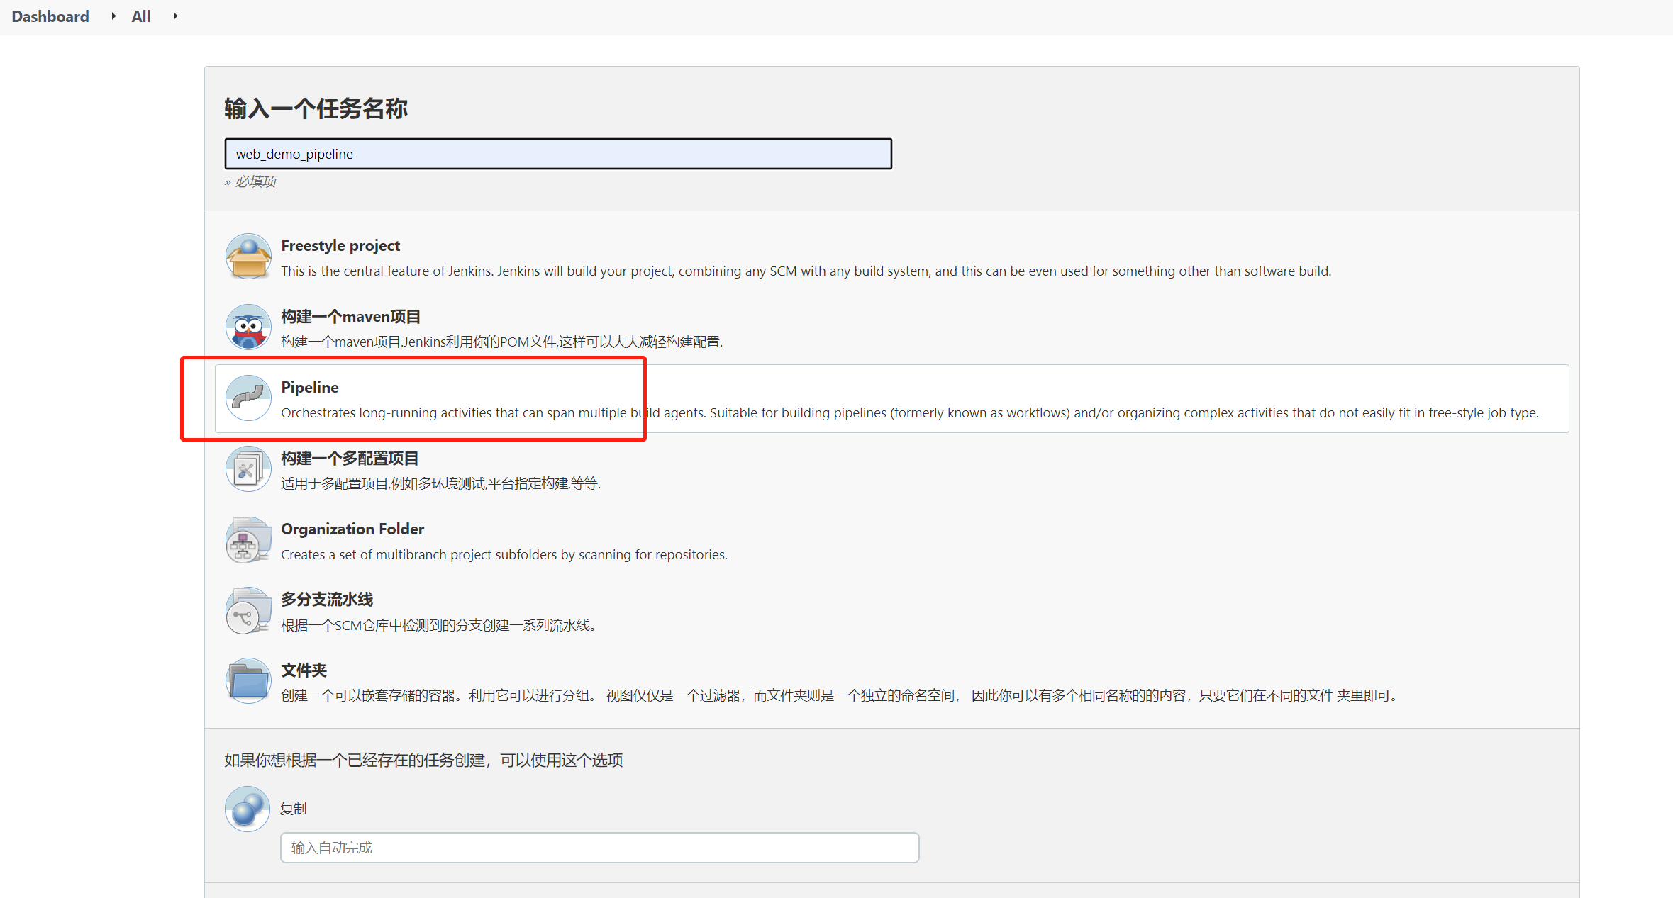Select the blue folder (文件夹) icon
The image size is (1673, 898).
coord(248,682)
